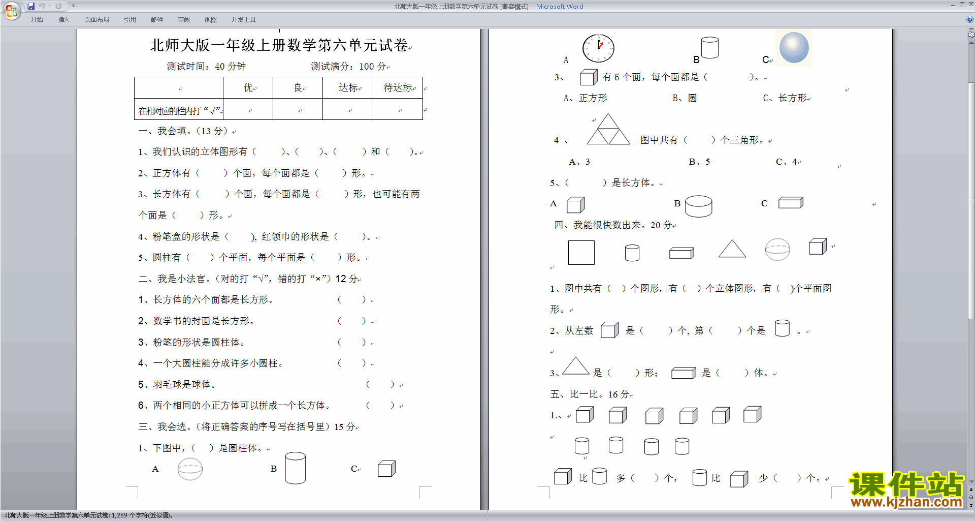Click the vertical scrollbar thumb

[x=971, y=201]
